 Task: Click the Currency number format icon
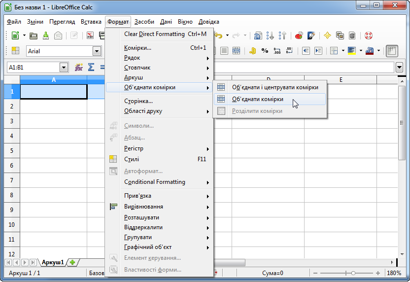click(252, 51)
